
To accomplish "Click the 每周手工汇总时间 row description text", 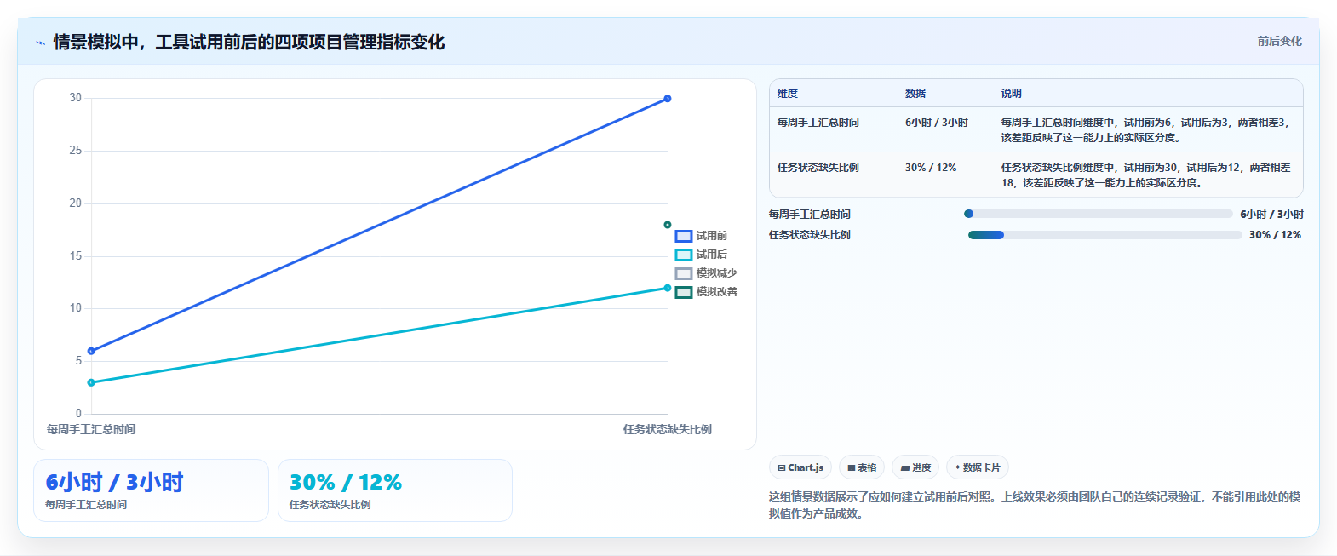I will (x=1146, y=130).
